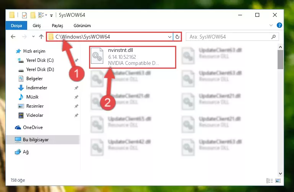Click the search magnifier icon
Screen dimensions: 294x192
[x=273, y=37]
